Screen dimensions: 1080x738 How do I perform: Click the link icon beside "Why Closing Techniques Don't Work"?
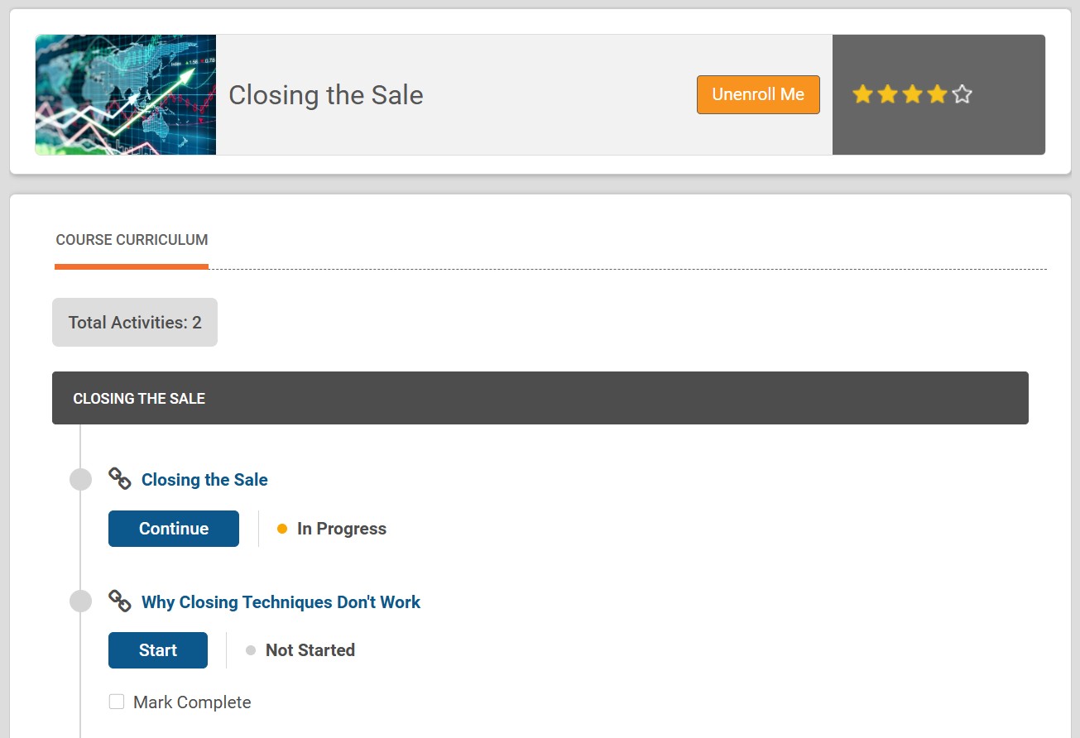(x=119, y=601)
